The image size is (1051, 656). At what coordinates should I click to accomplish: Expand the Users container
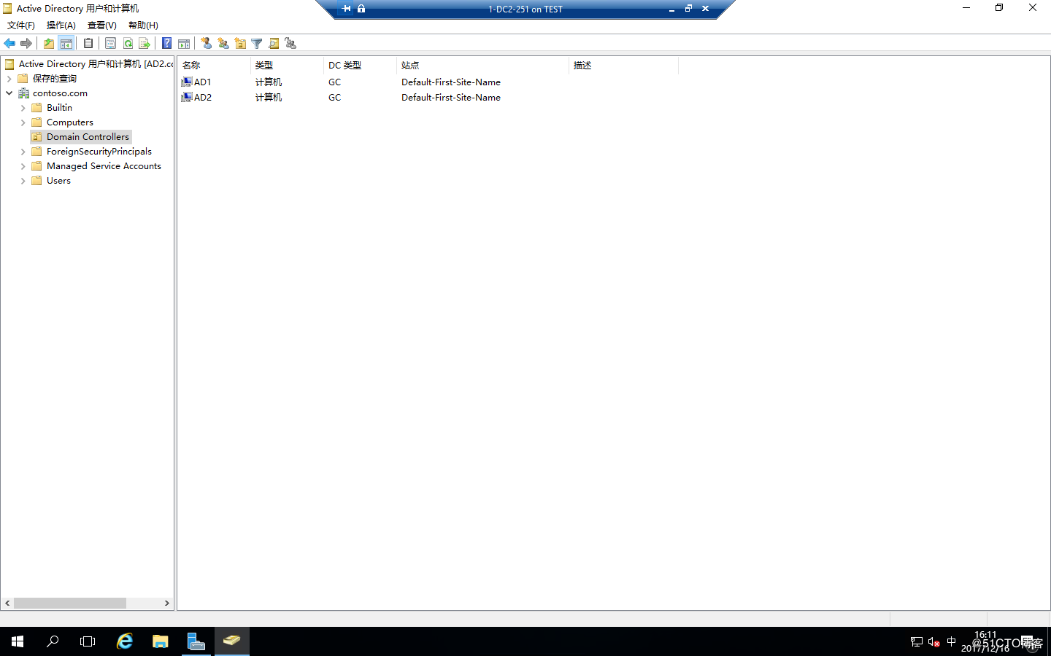pos(23,181)
